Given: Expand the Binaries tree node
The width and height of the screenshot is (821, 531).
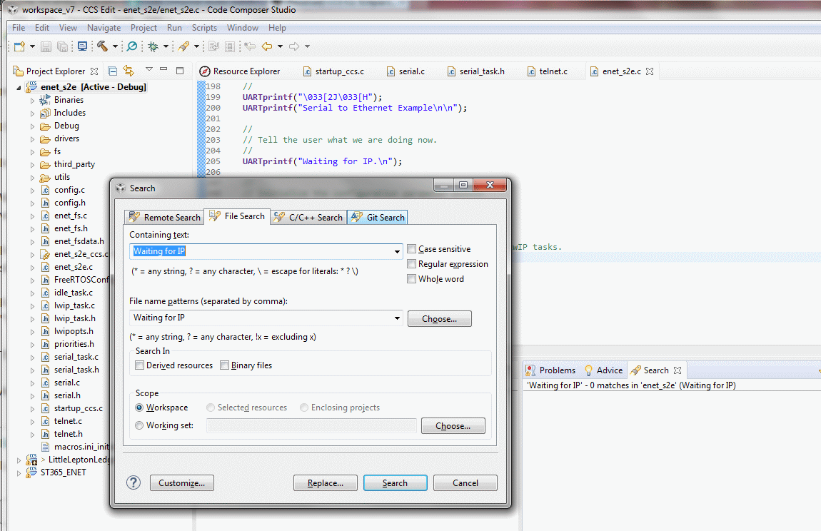Looking at the screenshot, I should (32, 100).
